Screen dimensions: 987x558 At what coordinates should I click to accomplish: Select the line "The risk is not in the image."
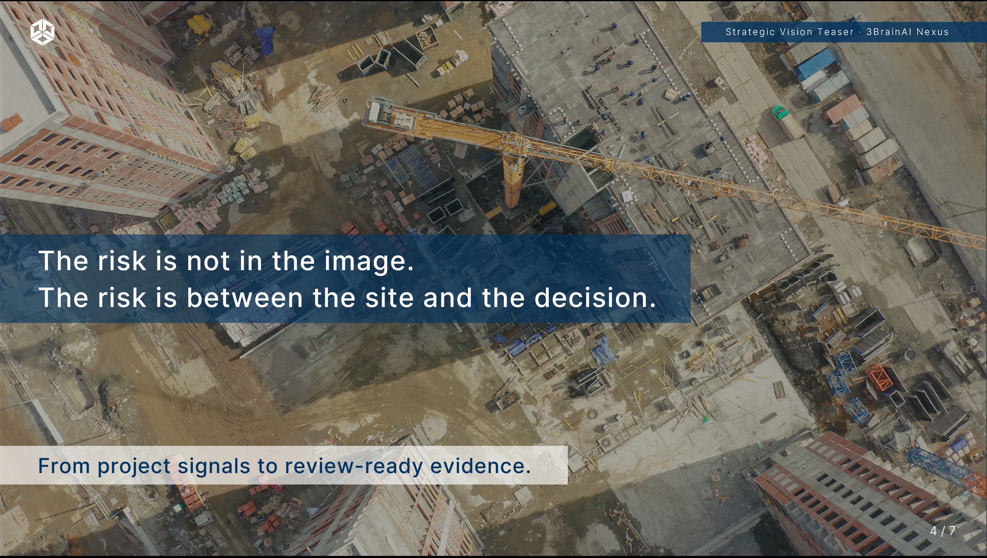(226, 261)
